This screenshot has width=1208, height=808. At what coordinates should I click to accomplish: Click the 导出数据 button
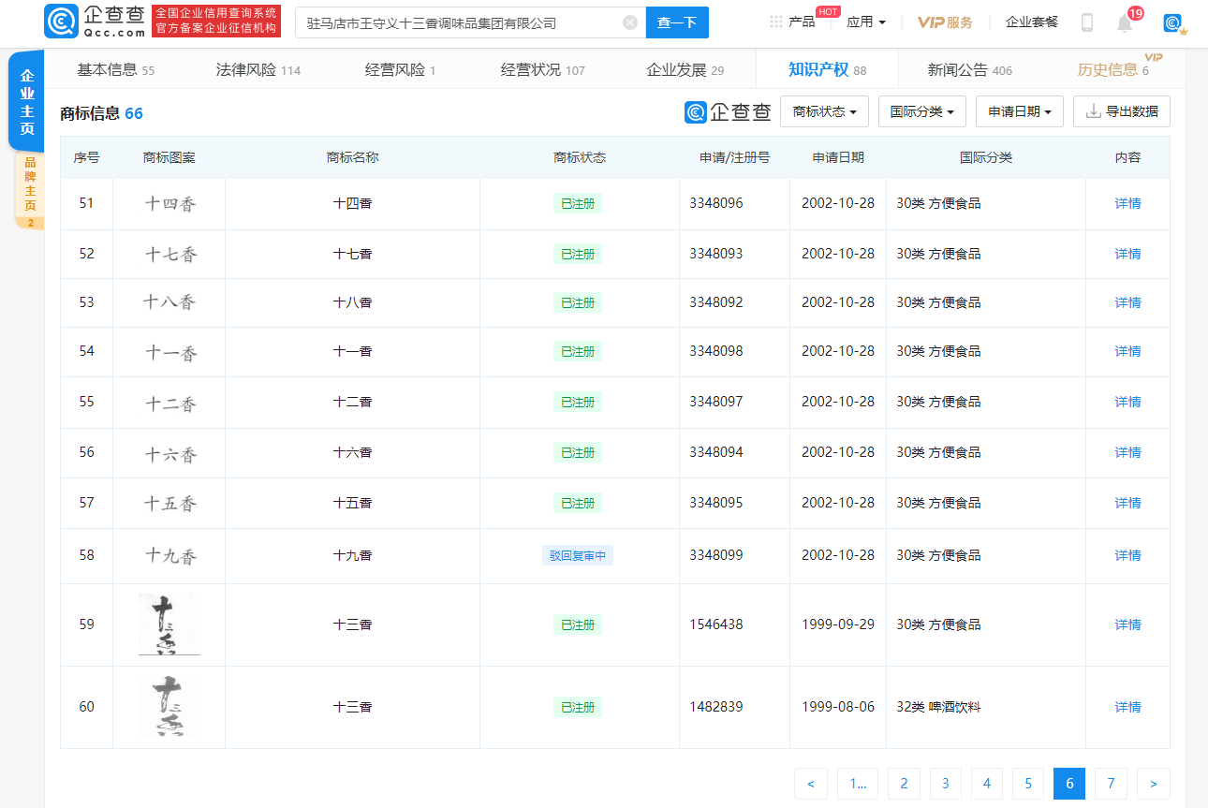pos(1122,111)
